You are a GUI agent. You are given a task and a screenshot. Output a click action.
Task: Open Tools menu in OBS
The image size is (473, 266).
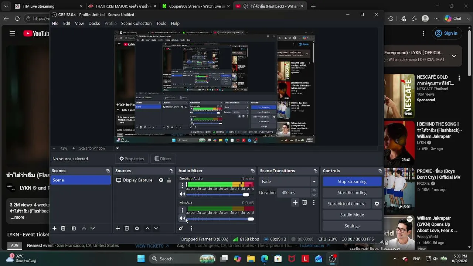point(161,23)
